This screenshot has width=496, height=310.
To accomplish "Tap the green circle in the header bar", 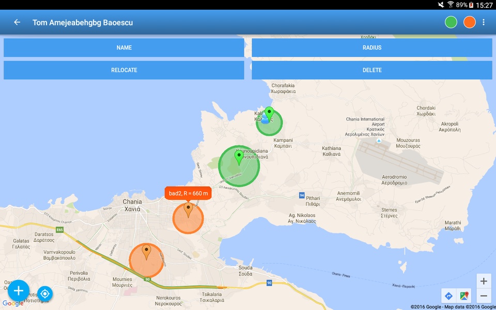I will pos(451,22).
